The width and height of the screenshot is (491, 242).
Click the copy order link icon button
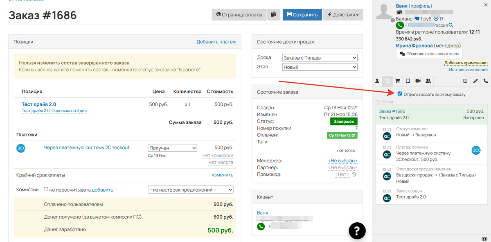click(x=273, y=15)
